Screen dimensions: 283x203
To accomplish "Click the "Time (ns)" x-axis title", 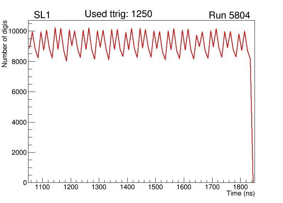I will point(240,194).
